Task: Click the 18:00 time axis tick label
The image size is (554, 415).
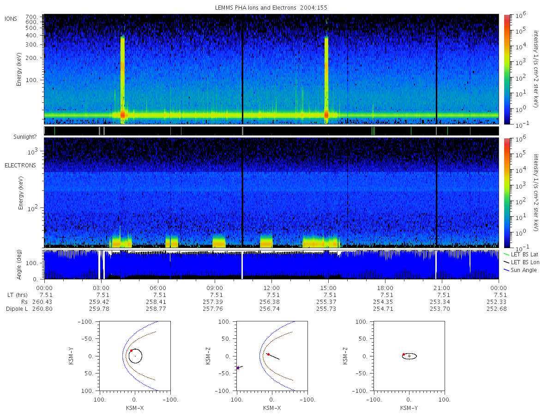Action: point(385,287)
